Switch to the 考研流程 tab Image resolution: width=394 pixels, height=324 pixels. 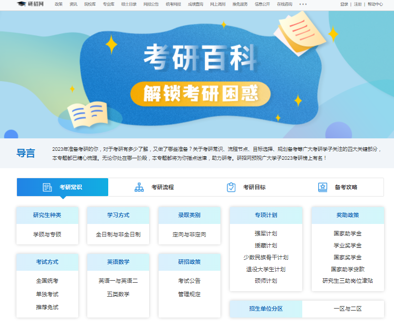(x=163, y=187)
